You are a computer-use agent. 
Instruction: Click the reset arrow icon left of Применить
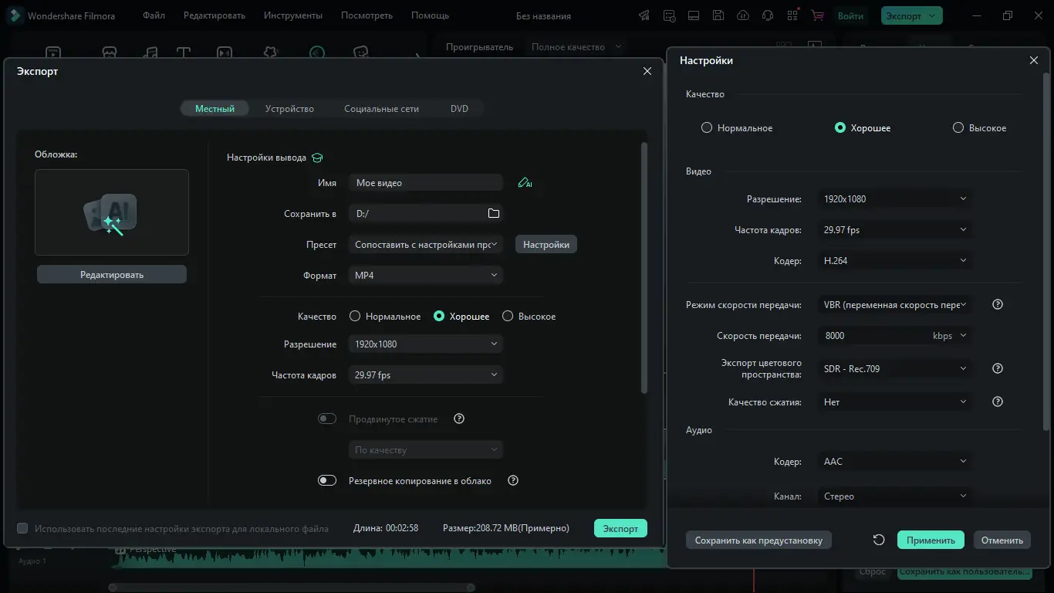879,540
